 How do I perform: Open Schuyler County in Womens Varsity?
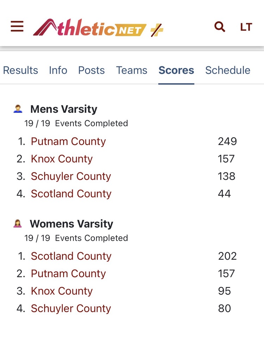click(71, 308)
